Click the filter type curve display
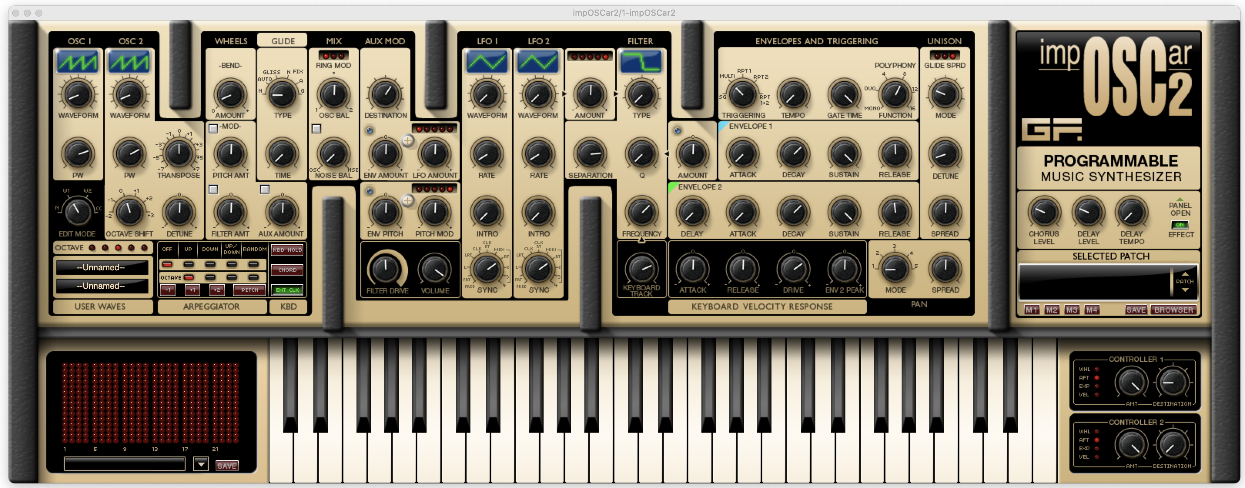The image size is (1245, 488). tap(641, 62)
